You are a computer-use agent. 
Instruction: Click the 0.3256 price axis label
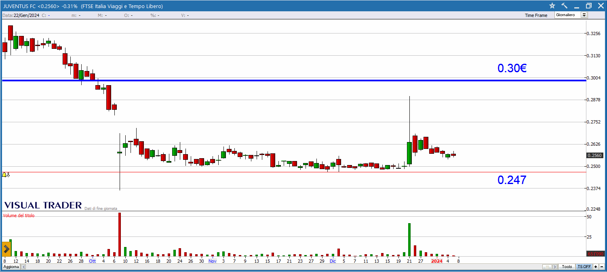pos(594,33)
